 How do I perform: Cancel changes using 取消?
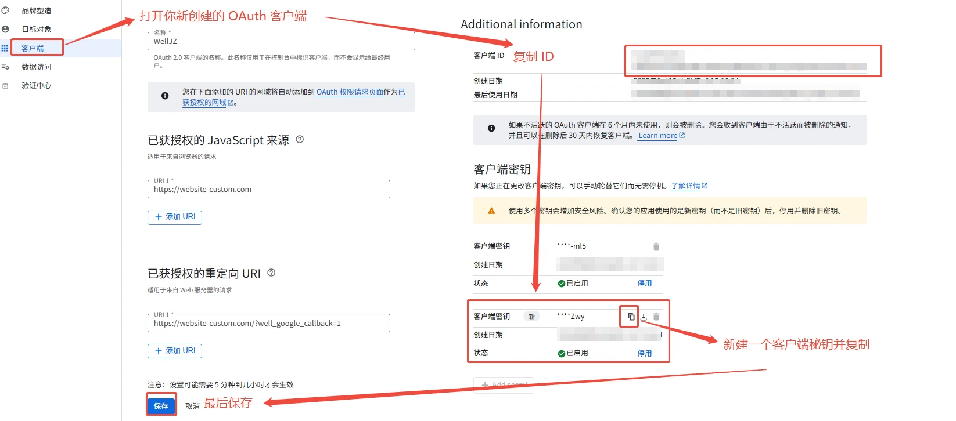[192, 406]
